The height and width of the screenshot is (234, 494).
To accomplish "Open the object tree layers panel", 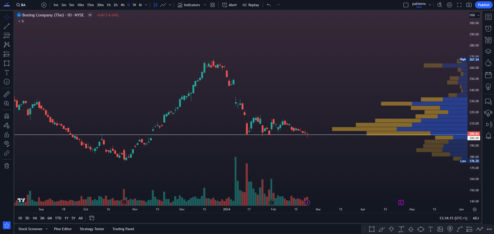I will [x=488, y=51].
